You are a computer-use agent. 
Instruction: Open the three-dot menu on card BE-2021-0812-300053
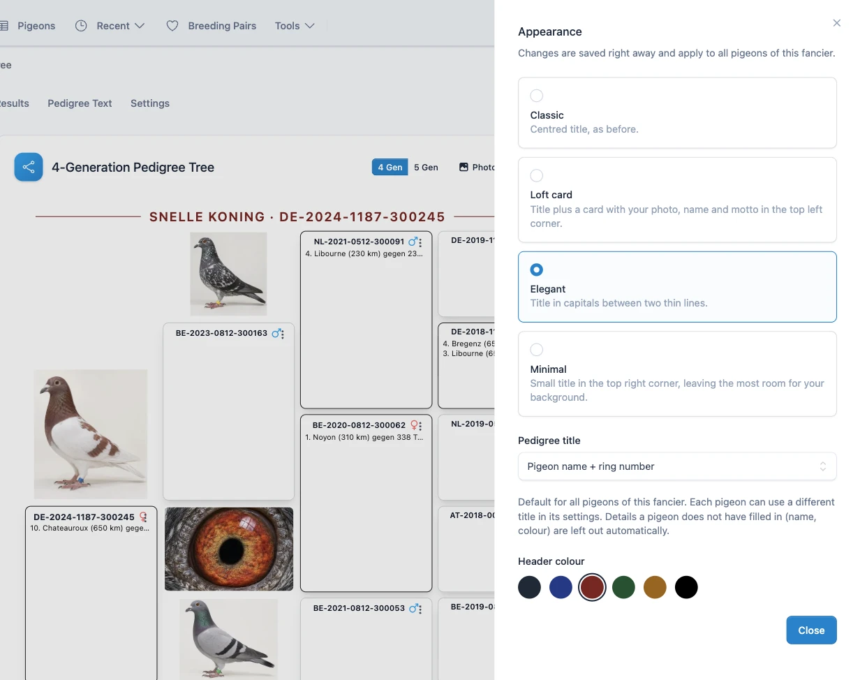tap(421, 608)
